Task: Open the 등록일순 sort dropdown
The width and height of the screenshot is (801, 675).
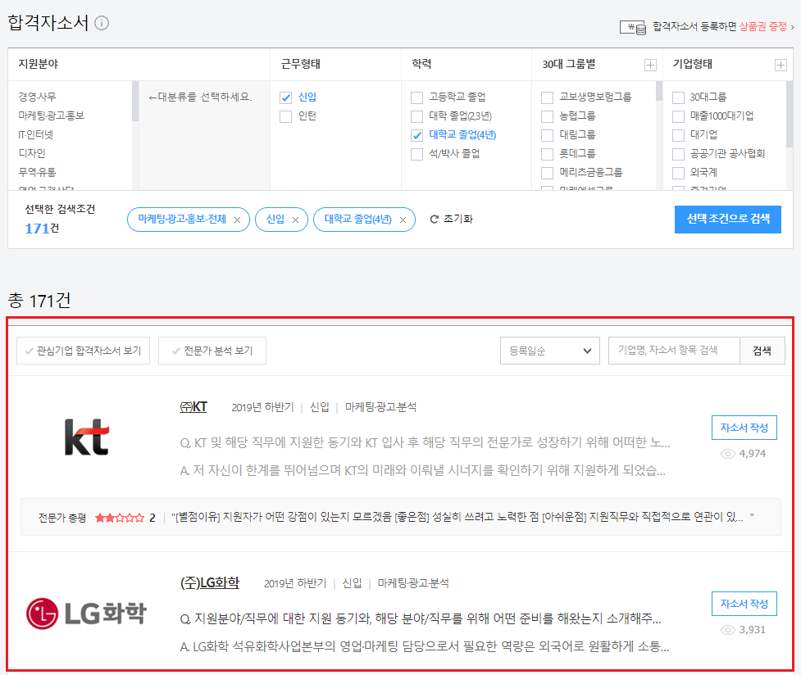Action: 549,351
